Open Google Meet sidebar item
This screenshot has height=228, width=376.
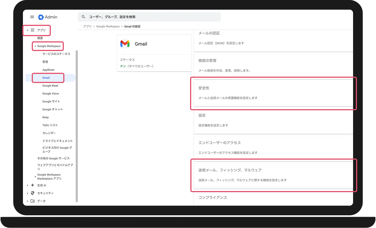pyautogui.click(x=50, y=85)
